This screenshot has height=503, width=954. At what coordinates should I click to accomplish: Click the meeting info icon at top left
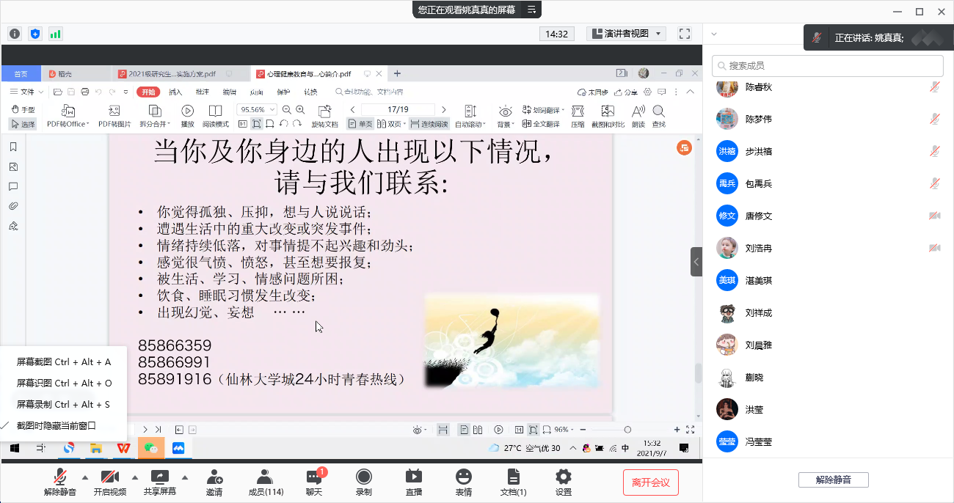[x=15, y=34]
